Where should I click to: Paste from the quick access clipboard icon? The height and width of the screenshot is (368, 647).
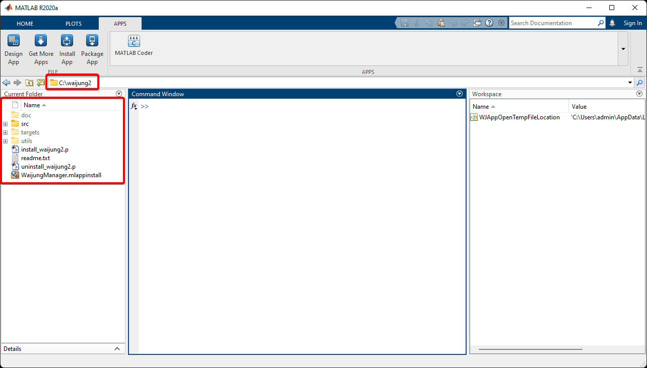point(441,23)
